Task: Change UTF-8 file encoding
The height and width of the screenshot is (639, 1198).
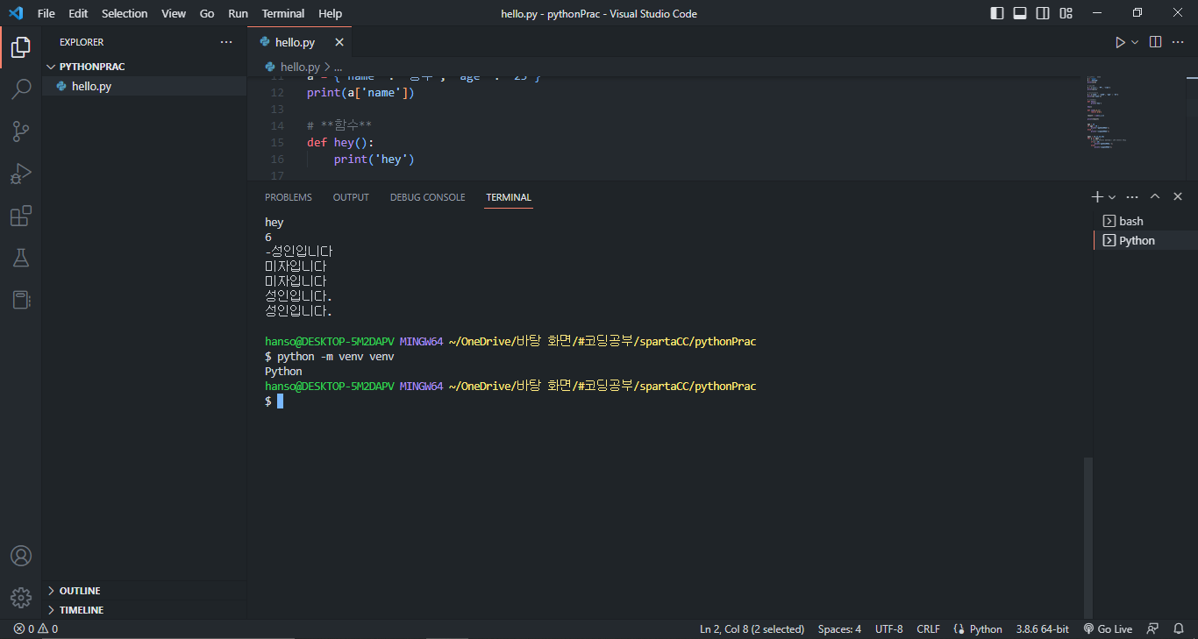Action: pyautogui.click(x=888, y=629)
